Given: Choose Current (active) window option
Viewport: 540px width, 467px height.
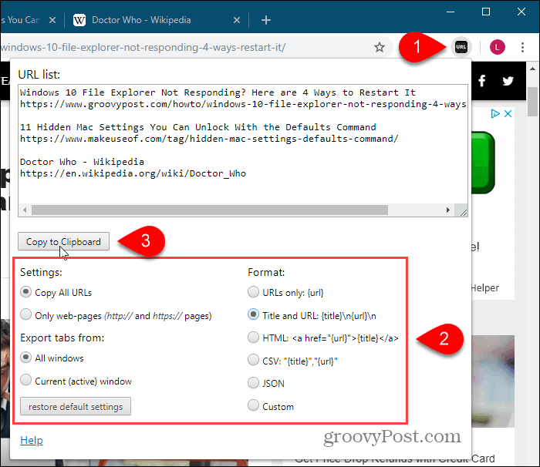Looking at the screenshot, I should (x=25, y=380).
